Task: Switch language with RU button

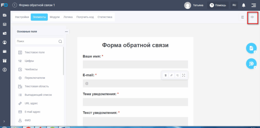Action: pos(234,5)
